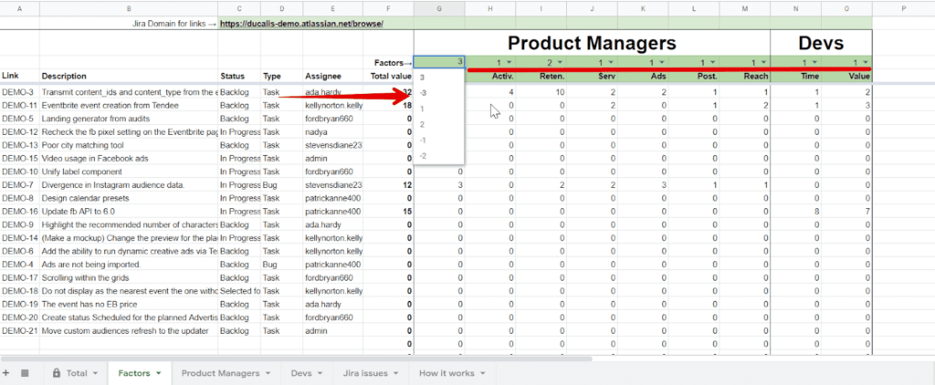Open the Total tab menu arrow

click(x=96, y=373)
